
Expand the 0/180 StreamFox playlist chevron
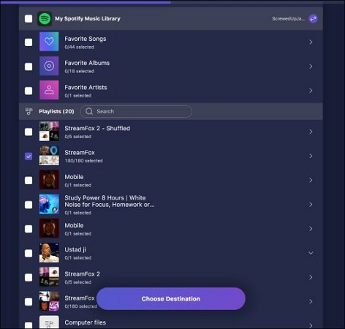[311, 301]
